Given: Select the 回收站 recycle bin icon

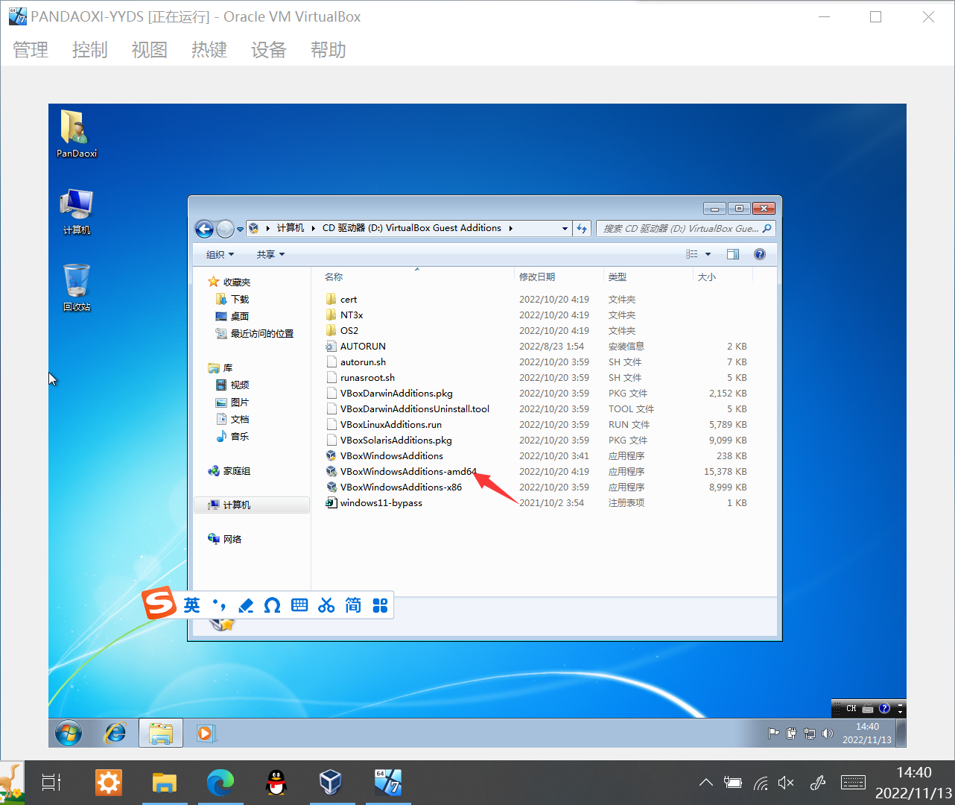Looking at the screenshot, I should pos(76,288).
